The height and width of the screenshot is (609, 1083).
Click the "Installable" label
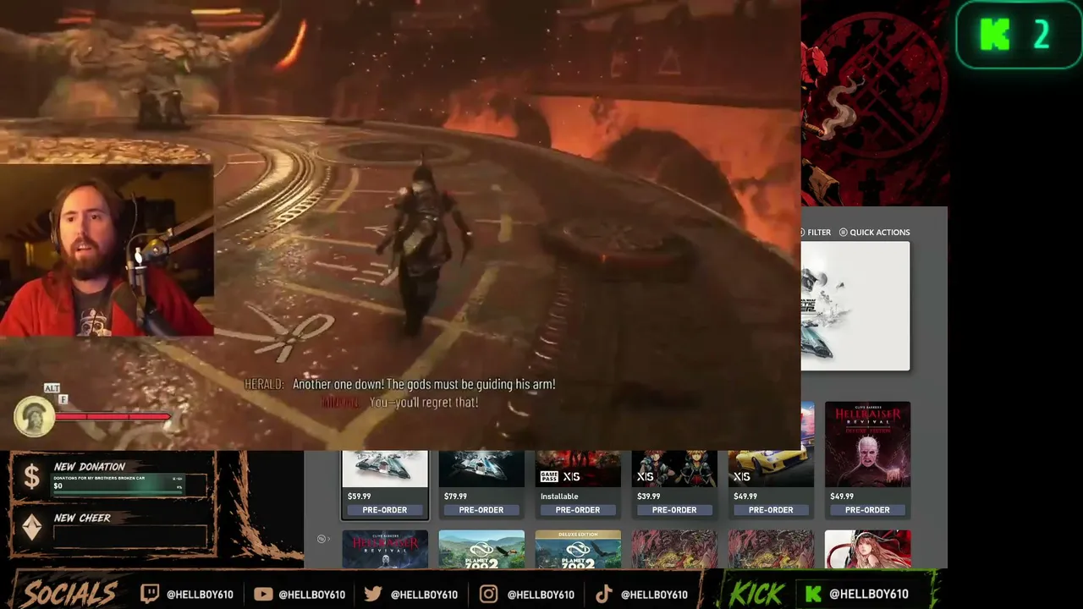pyautogui.click(x=559, y=497)
